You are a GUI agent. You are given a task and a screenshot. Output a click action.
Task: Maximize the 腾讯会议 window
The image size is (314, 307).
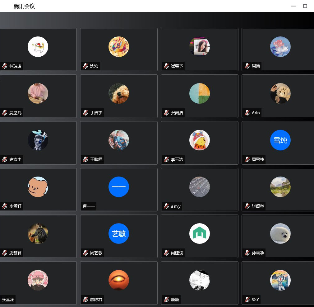pyautogui.click(x=305, y=6)
